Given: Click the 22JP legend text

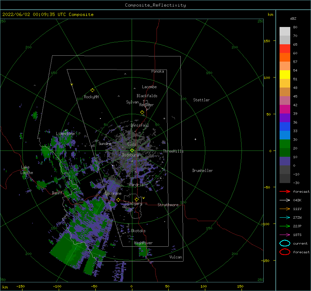Looking at the screenshot, I should (x=297, y=226).
